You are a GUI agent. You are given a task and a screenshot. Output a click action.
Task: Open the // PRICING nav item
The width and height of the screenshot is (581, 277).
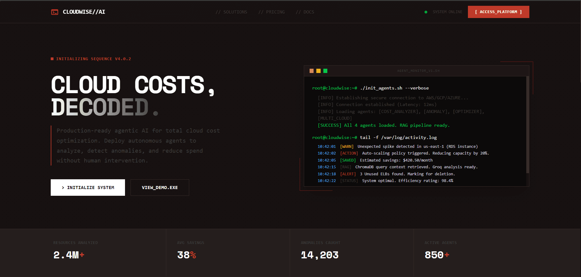coord(271,12)
